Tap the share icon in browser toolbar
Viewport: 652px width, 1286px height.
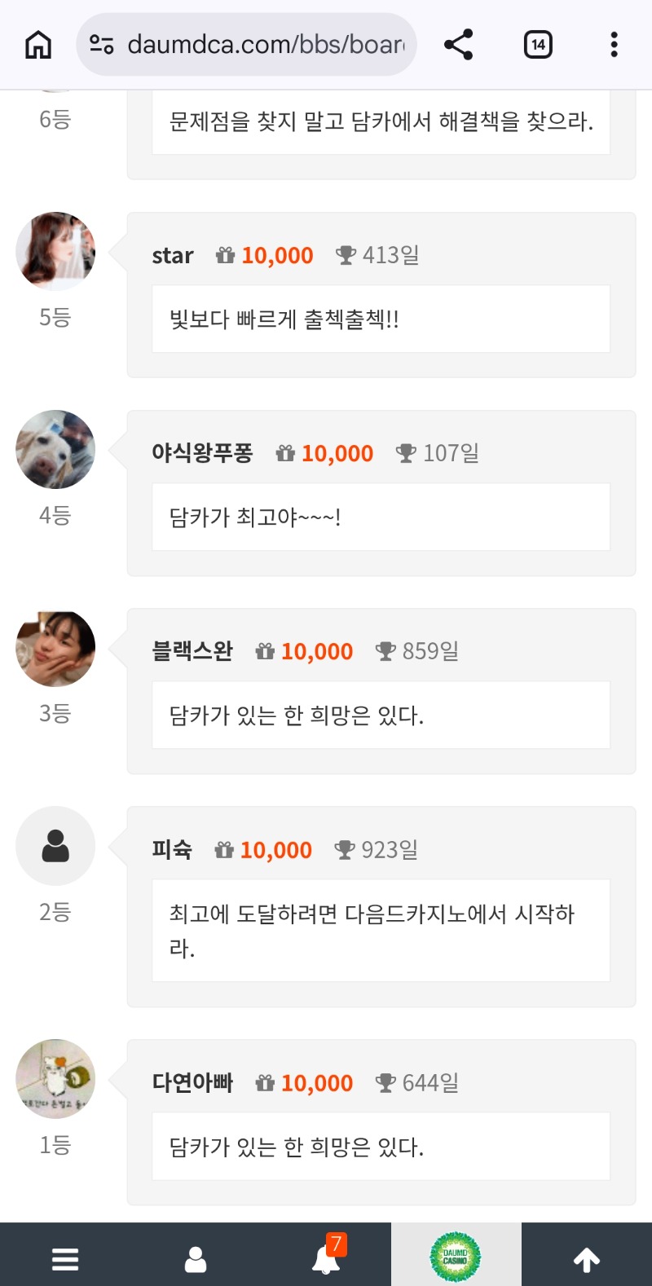pyautogui.click(x=458, y=45)
